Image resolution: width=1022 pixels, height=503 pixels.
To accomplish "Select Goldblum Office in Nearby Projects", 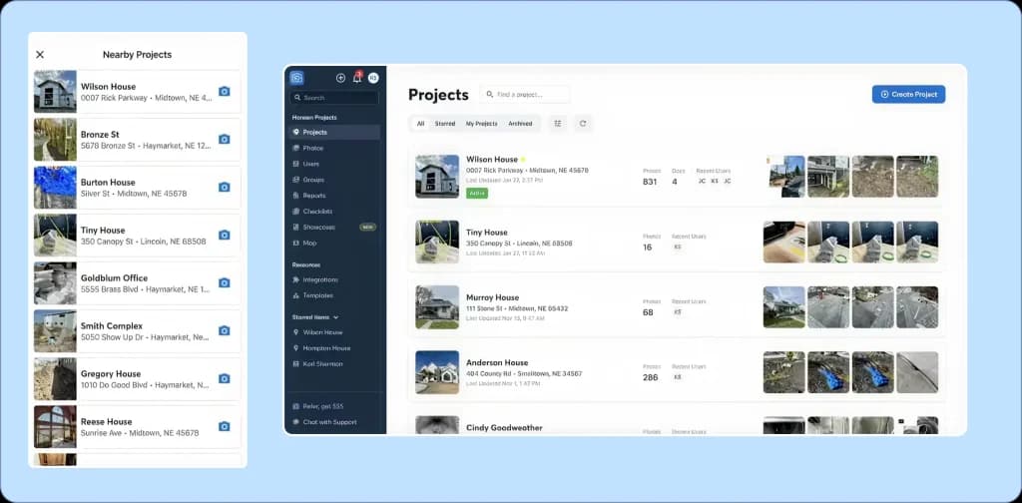I will coord(138,282).
